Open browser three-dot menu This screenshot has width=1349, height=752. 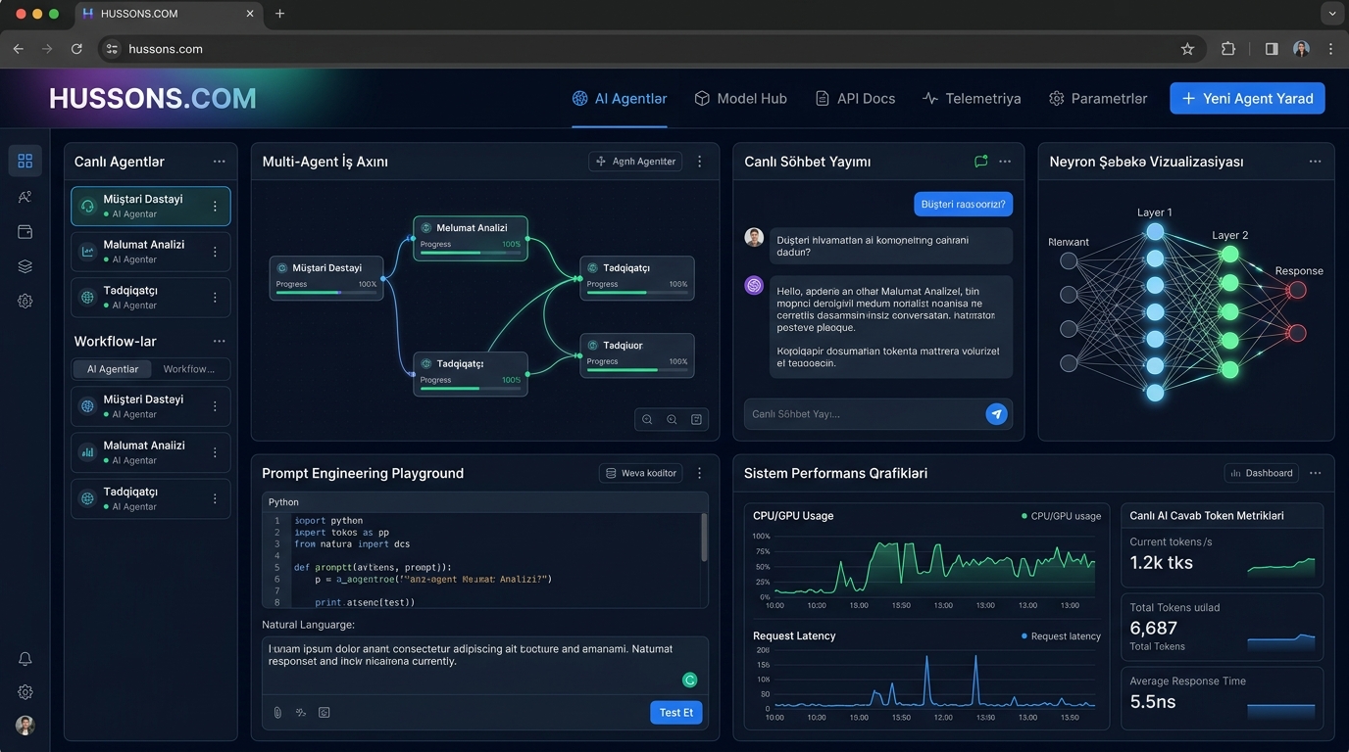(1330, 49)
